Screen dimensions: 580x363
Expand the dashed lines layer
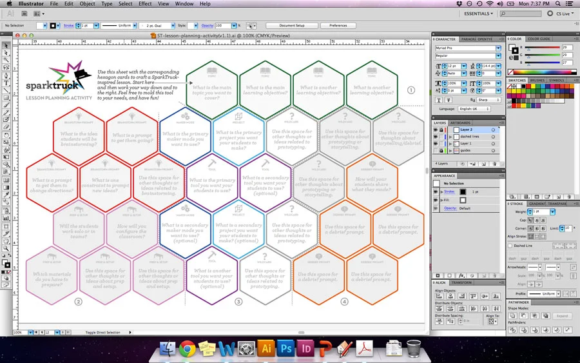click(450, 137)
